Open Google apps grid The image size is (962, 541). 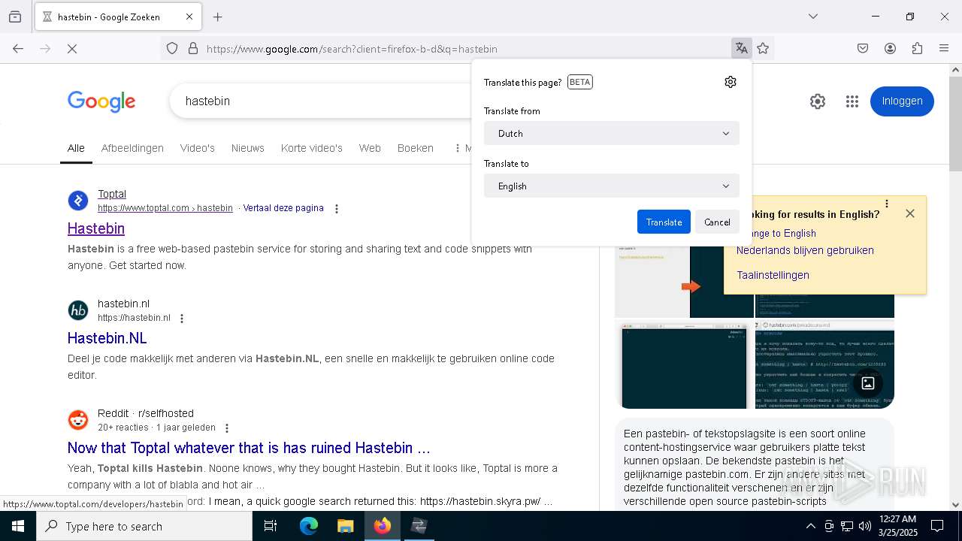[852, 101]
